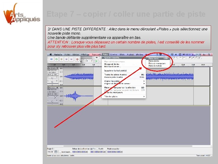218x164 pixels.
Task: Click the first track's pan slider
Action: coord(52,82)
